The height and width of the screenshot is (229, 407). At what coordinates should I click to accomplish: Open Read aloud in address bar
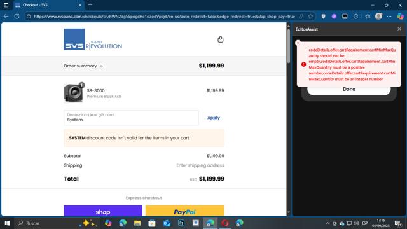[301, 17]
